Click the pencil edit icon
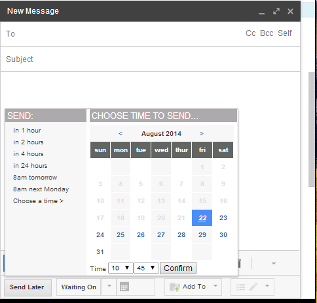Screen dimensions: 317x303 tap(253, 287)
